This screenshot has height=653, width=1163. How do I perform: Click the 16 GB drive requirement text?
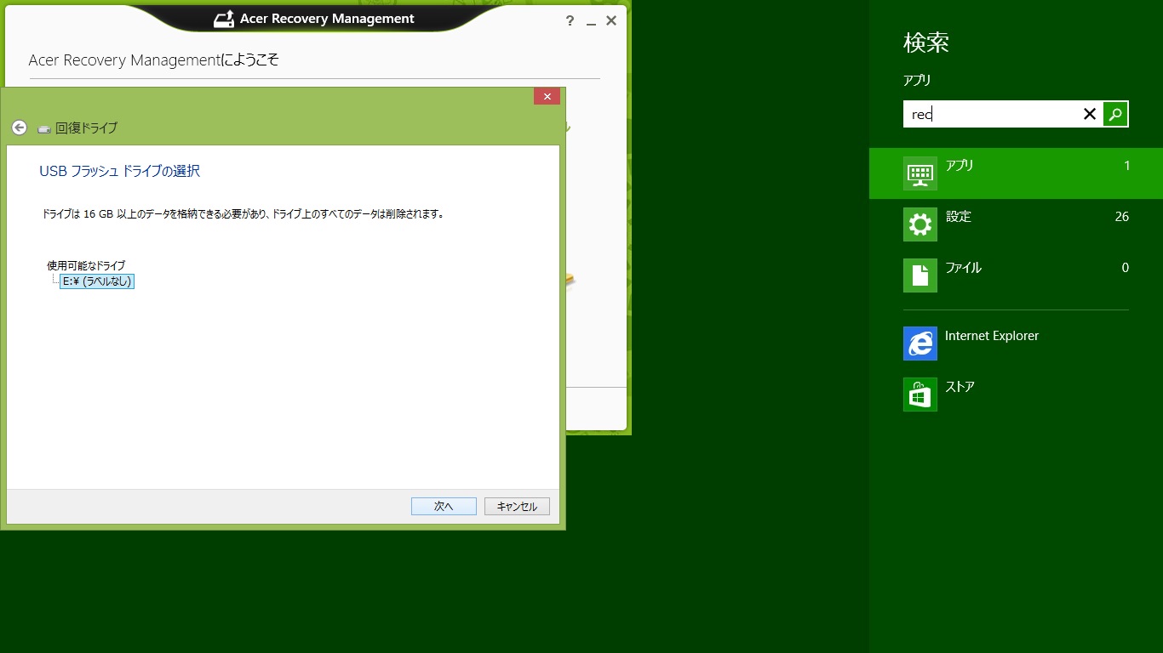coord(243,214)
